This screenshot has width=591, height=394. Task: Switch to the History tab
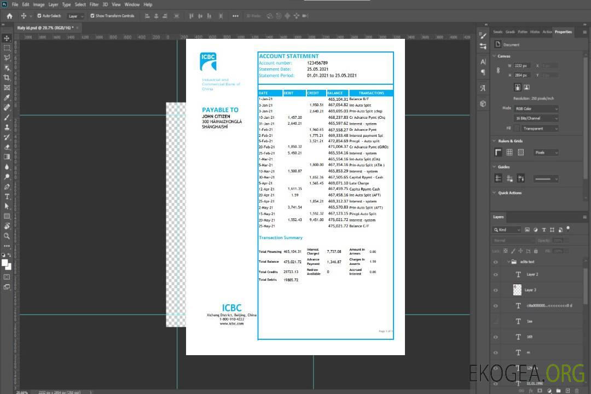point(535,32)
